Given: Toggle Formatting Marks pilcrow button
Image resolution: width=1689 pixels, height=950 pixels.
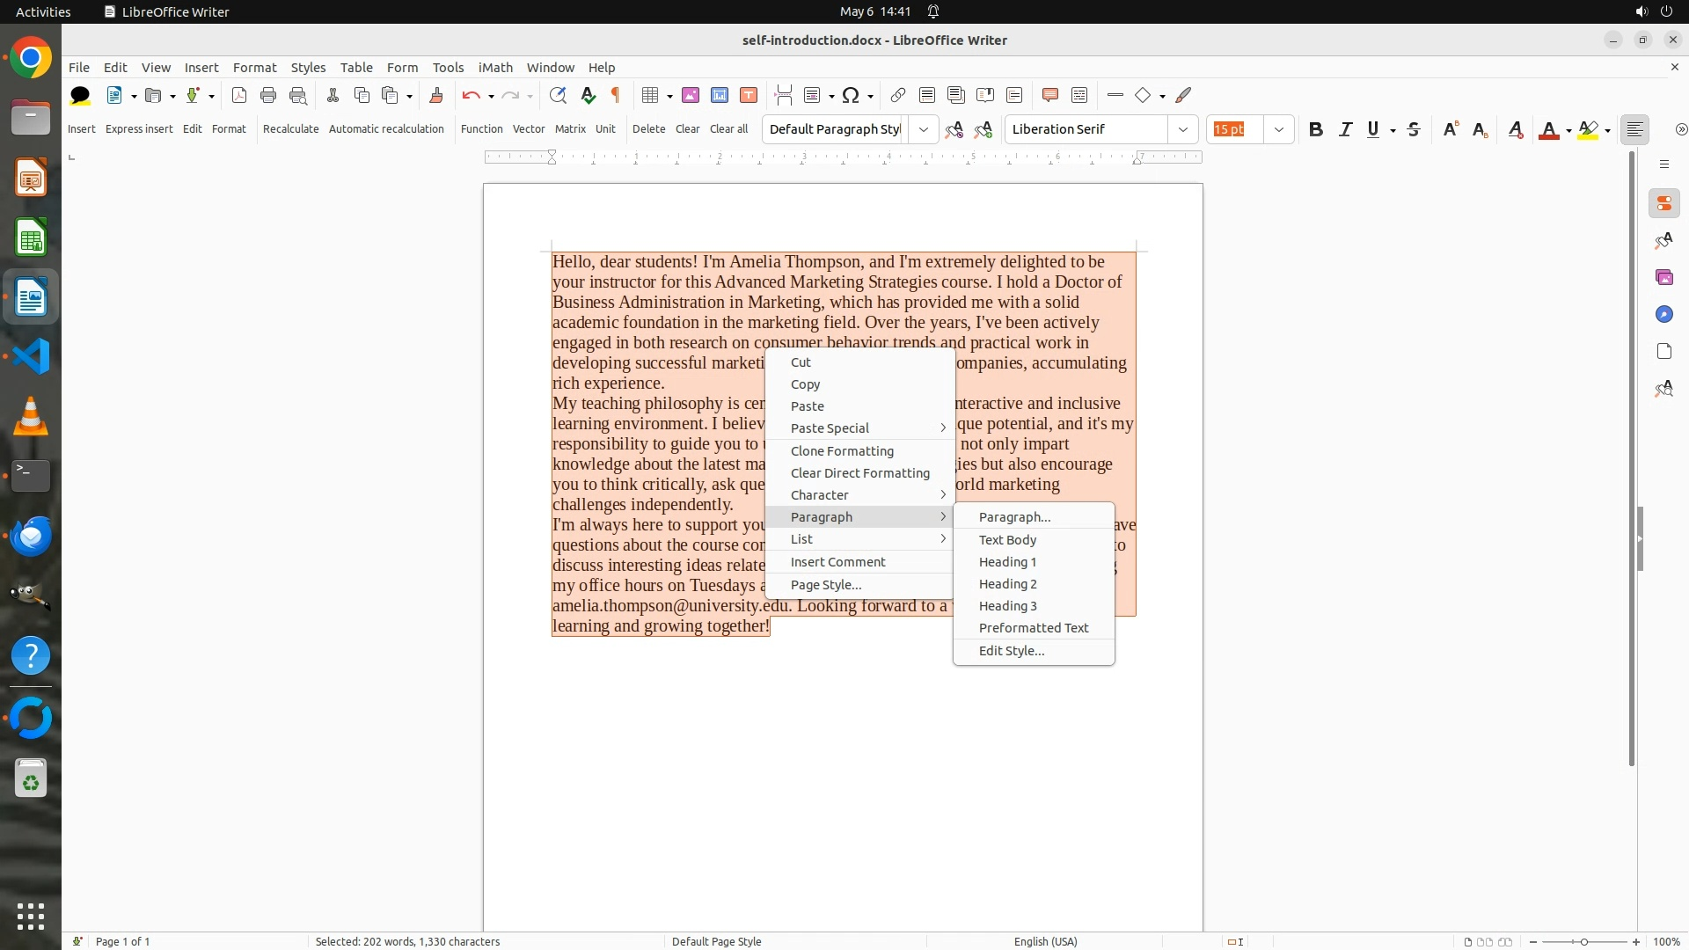Looking at the screenshot, I should pyautogui.click(x=616, y=95).
